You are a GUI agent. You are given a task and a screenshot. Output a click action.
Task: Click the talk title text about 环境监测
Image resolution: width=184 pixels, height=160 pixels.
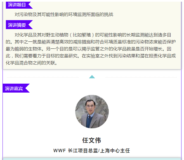click(64, 15)
